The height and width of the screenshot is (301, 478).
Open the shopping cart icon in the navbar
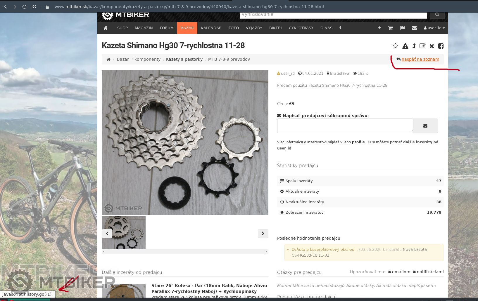(390, 28)
